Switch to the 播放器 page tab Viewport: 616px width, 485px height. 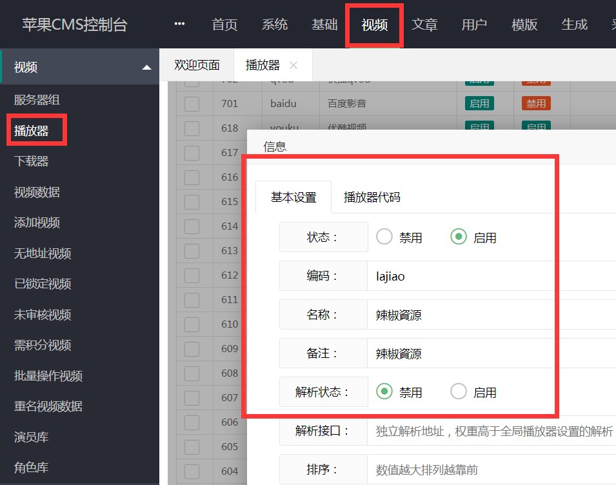pyautogui.click(x=263, y=64)
